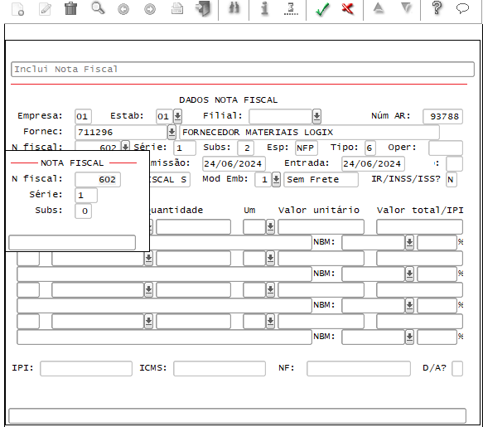Image resolution: width=483 pixels, height=427 pixels.
Task: Confirm with the green checkmark icon
Action: 322,9
